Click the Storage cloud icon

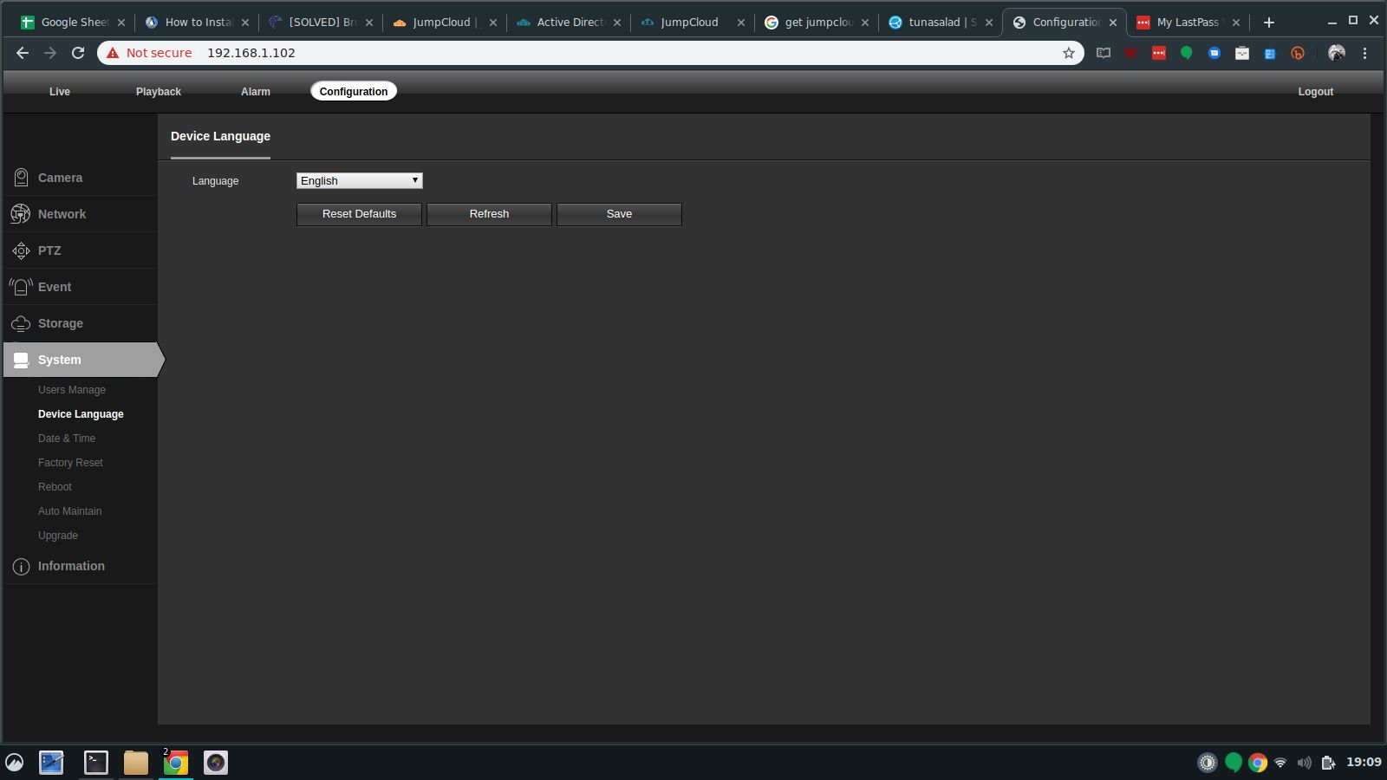pos(21,323)
